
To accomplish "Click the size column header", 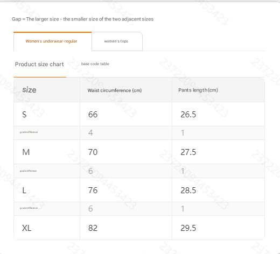I will (29, 90).
